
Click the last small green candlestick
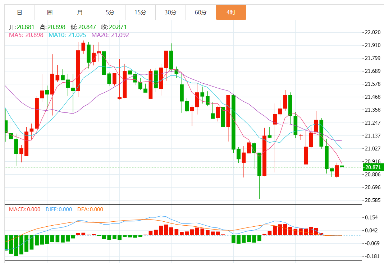click(342, 166)
